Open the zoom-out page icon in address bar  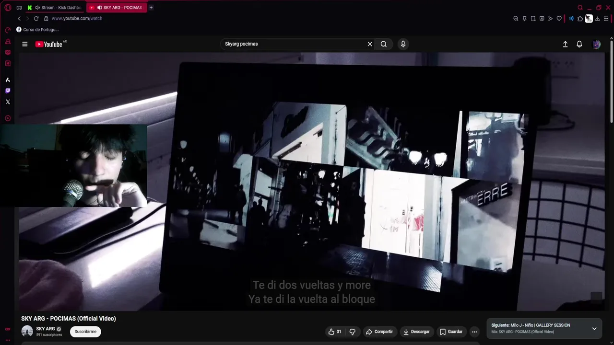(x=516, y=19)
